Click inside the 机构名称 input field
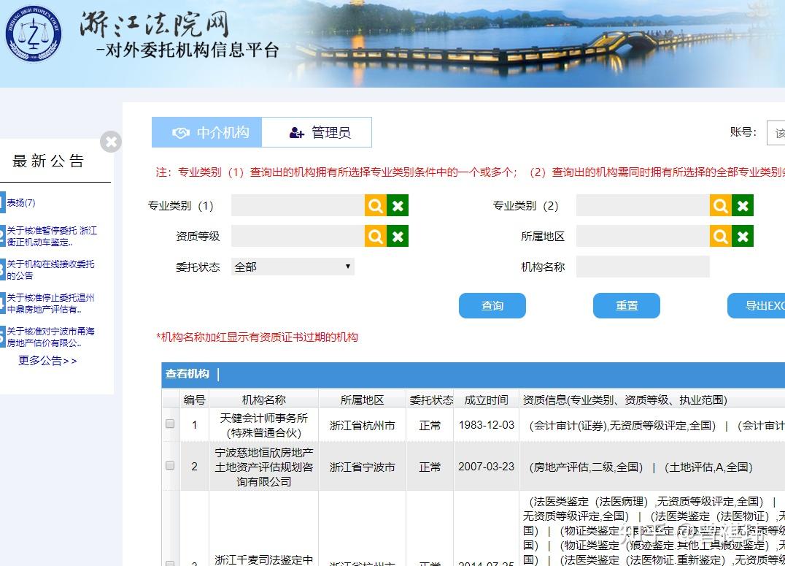The height and width of the screenshot is (566, 785). tap(642, 266)
